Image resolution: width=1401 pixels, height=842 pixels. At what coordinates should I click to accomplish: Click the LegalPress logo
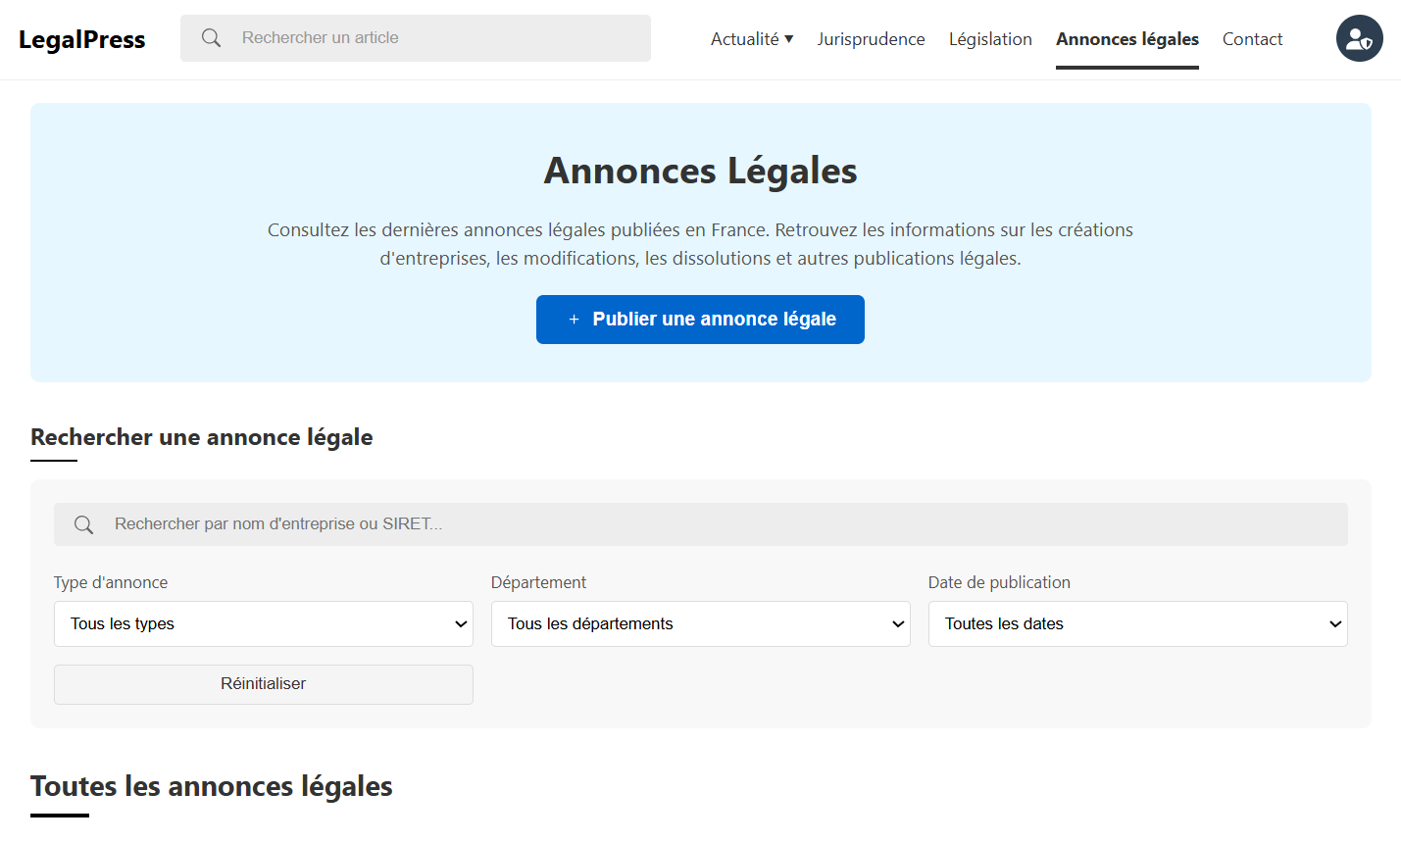[81, 38]
